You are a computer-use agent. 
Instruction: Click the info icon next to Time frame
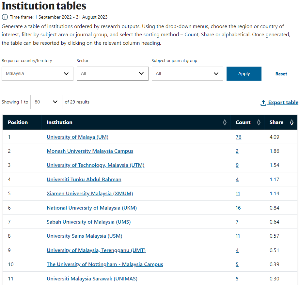[x=4, y=17]
